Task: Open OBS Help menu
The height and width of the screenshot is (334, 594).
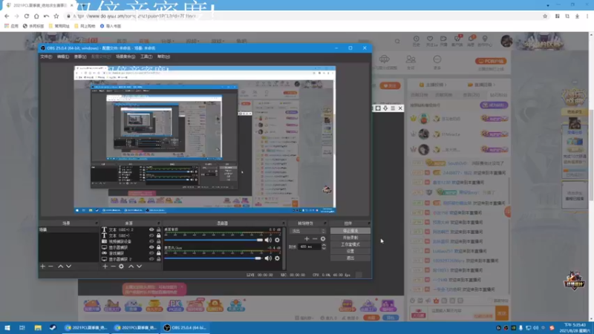Action: point(163,56)
